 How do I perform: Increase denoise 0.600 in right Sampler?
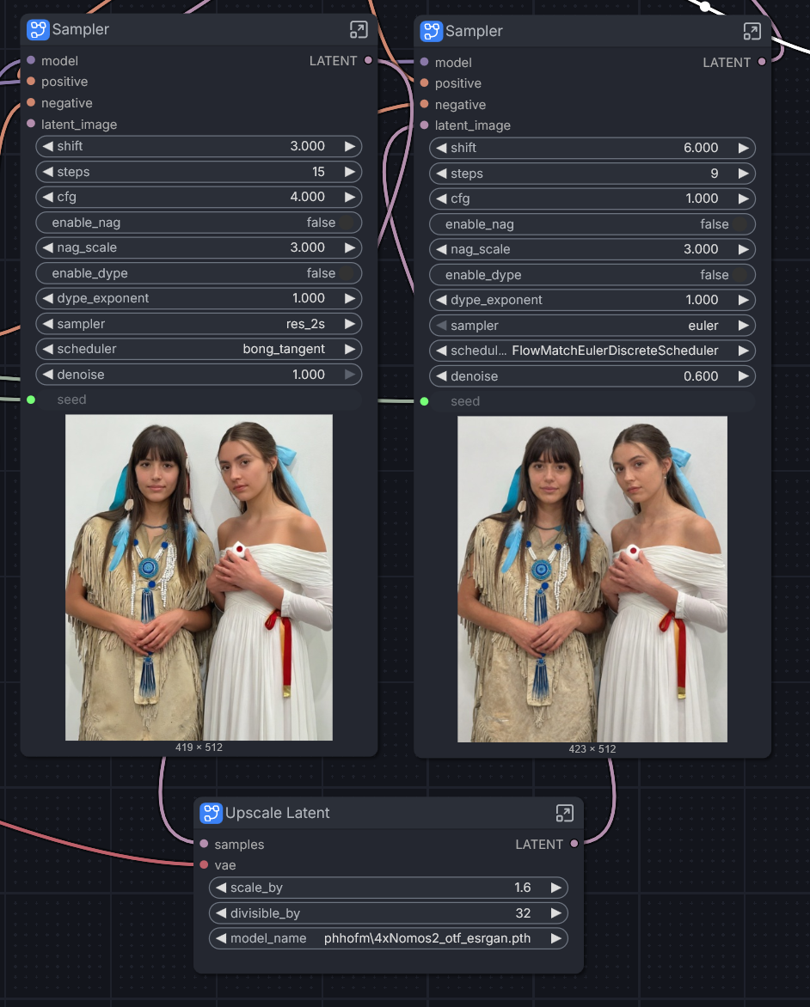pyautogui.click(x=743, y=376)
